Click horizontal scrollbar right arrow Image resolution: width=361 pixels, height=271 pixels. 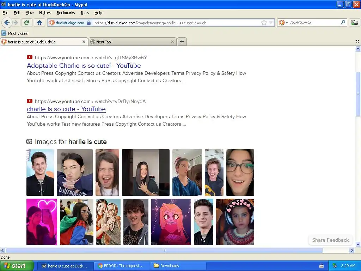(352, 250)
